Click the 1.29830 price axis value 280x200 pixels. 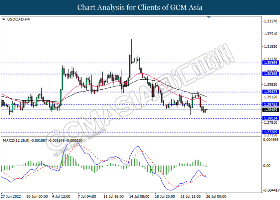pos(270,84)
